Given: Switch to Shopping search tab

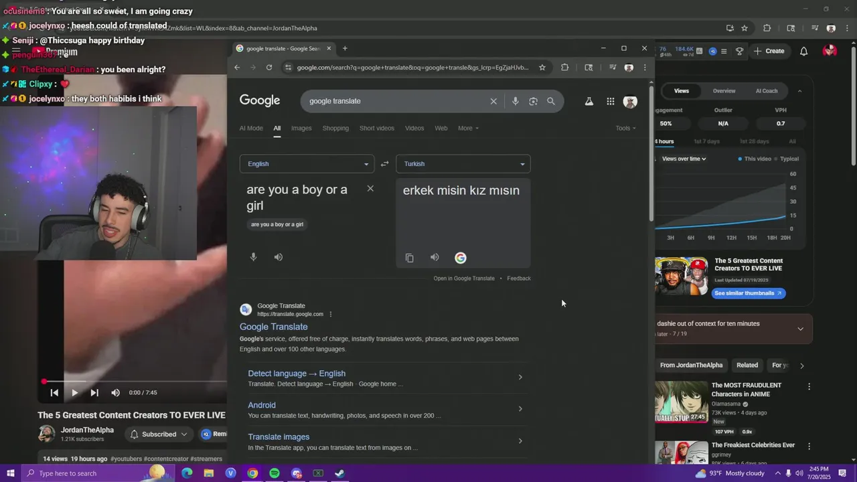Looking at the screenshot, I should coord(335,128).
